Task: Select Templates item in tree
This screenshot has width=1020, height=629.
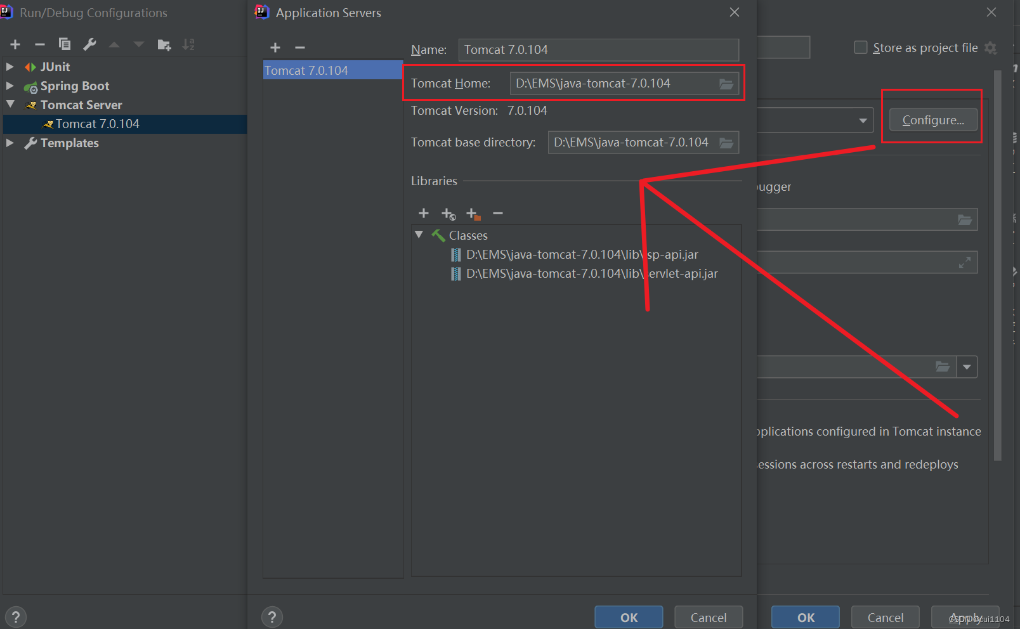Action: pyautogui.click(x=70, y=143)
